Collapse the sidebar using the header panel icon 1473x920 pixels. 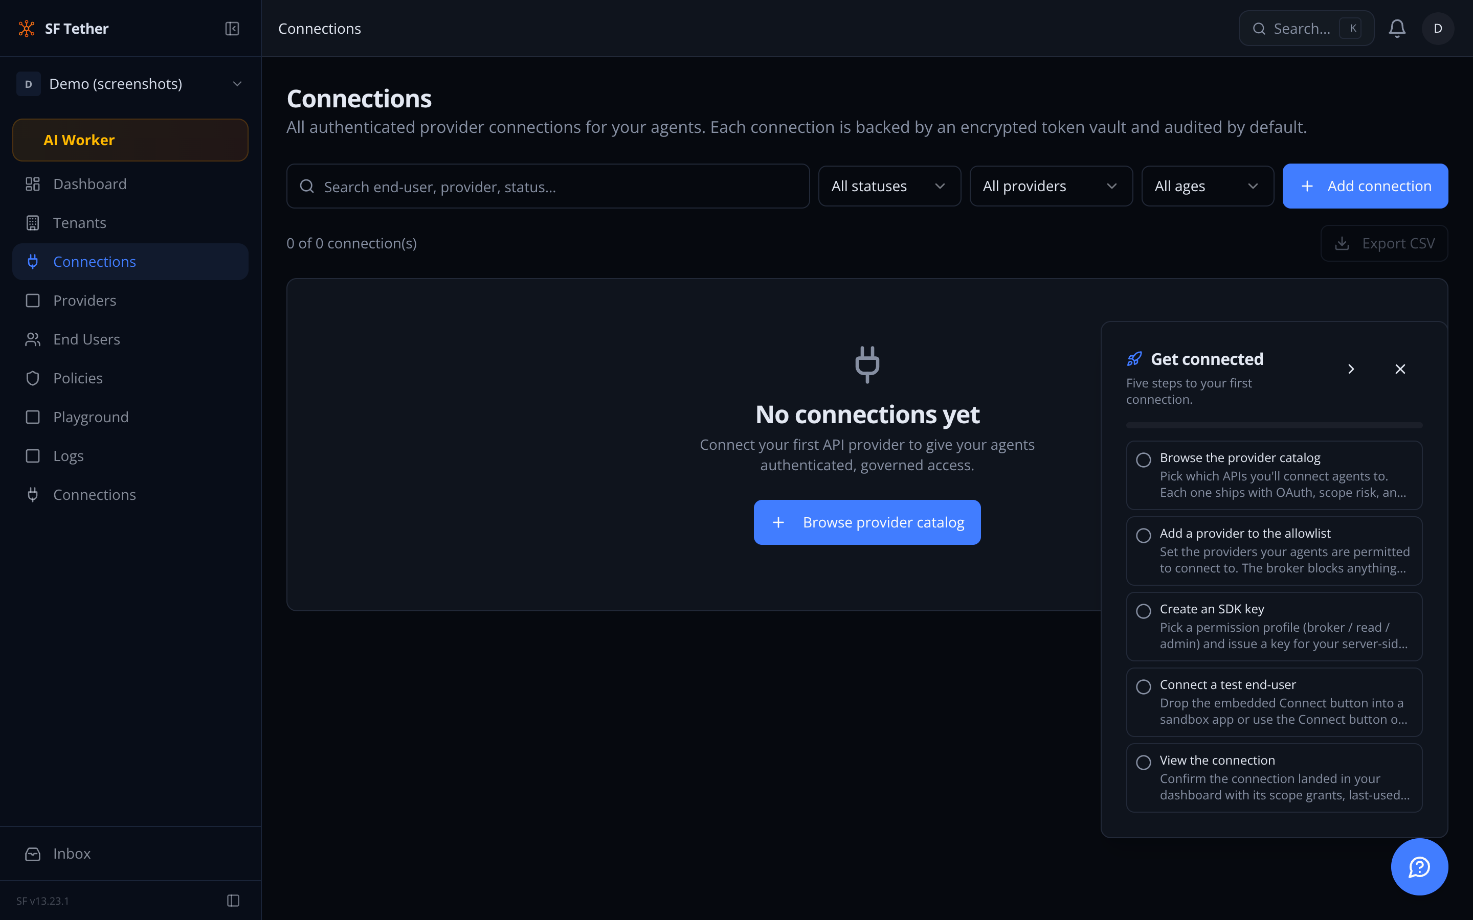[232, 29]
